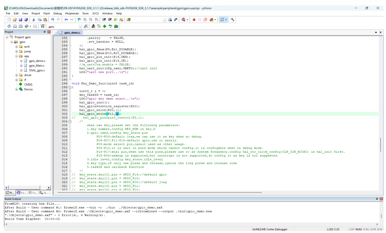Open the Peripherals menu
The image size is (386, 233).
pyautogui.click(x=72, y=13)
